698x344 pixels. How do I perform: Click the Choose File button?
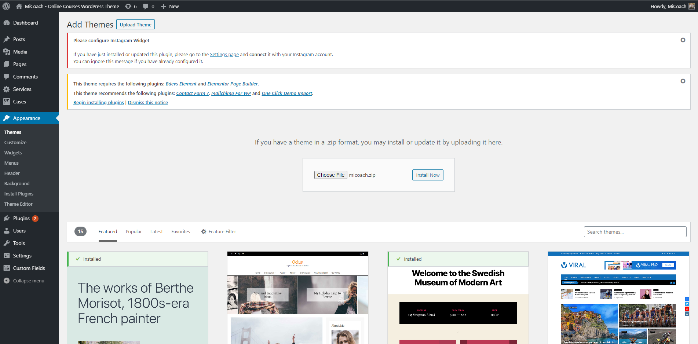coord(330,175)
